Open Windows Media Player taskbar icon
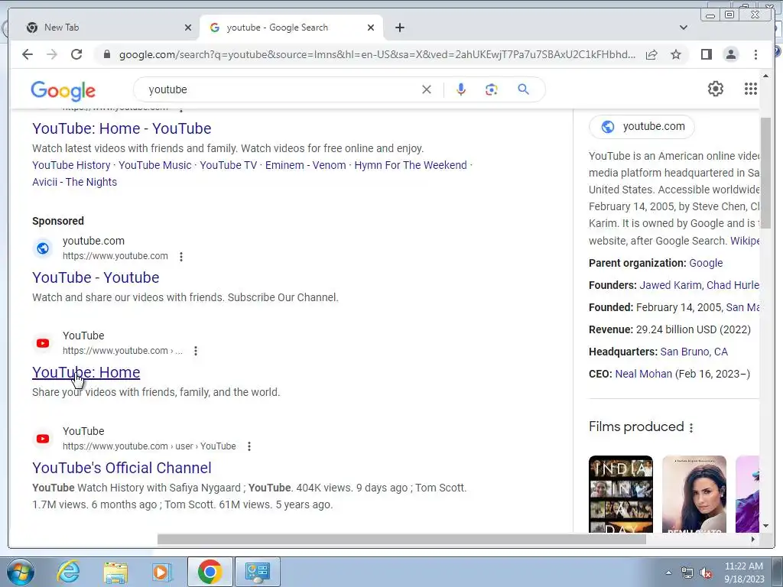 (x=161, y=572)
